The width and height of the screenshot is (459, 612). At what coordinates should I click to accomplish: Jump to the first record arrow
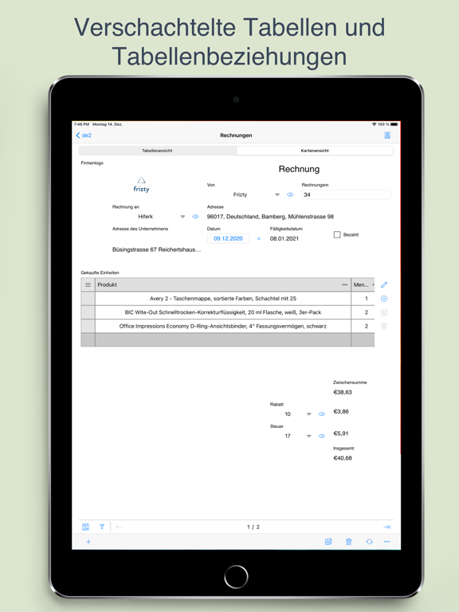pos(119,527)
